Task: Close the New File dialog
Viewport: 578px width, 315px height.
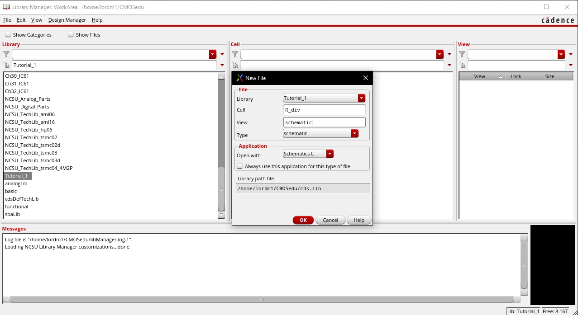Action: (x=366, y=78)
